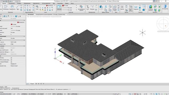Viewport: 169px width, 95px height.
Task: Select the Дуга (arc) tool
Action: tap(18, 8)
